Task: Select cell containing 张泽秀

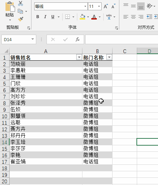Action: (x=46, y=103)
